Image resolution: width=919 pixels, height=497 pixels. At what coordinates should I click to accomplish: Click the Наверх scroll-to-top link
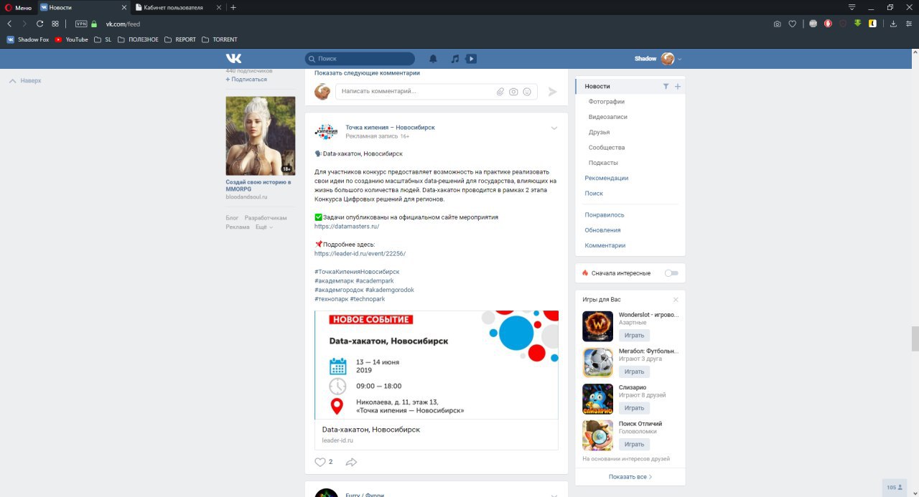point(25,81)
